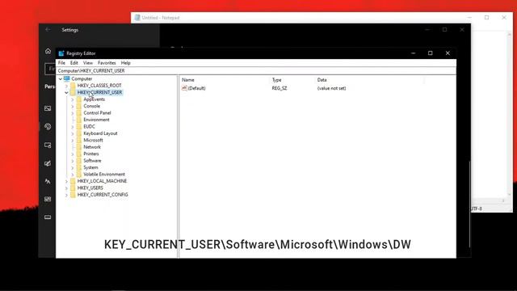Expand the Printers key
This screenshot has width=517, height=291.
click(73, 154)
